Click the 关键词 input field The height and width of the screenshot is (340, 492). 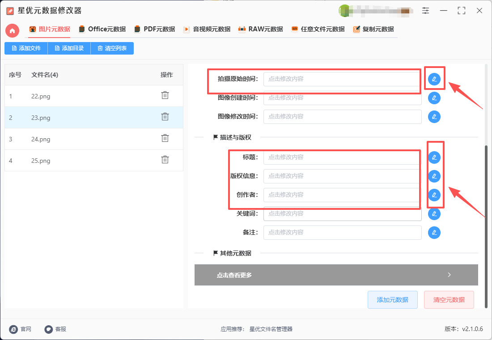(x=342, y=214)
